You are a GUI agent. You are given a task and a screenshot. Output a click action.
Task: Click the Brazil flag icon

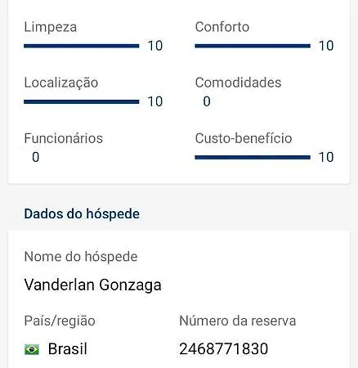[32, 349]
